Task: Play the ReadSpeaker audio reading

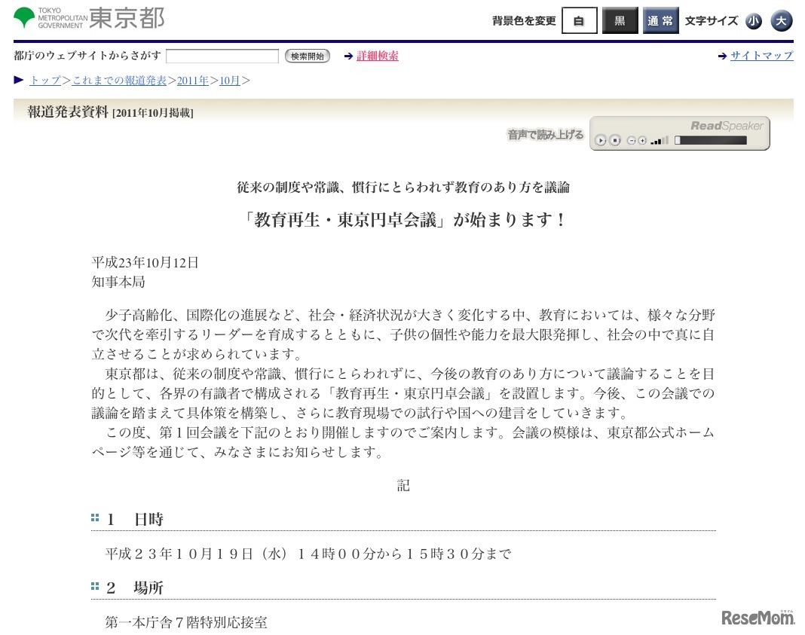Action: (600, 141)
